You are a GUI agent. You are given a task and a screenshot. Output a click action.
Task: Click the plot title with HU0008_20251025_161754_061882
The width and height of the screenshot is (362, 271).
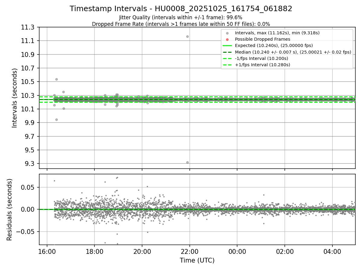pyautogui.click(x=181, y=9)
